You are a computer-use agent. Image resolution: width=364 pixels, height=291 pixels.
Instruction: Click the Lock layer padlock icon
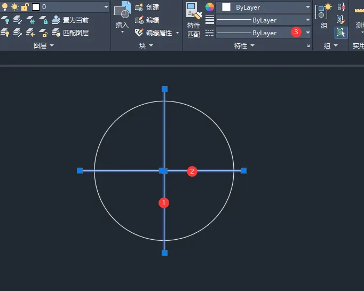pos(43,20)
